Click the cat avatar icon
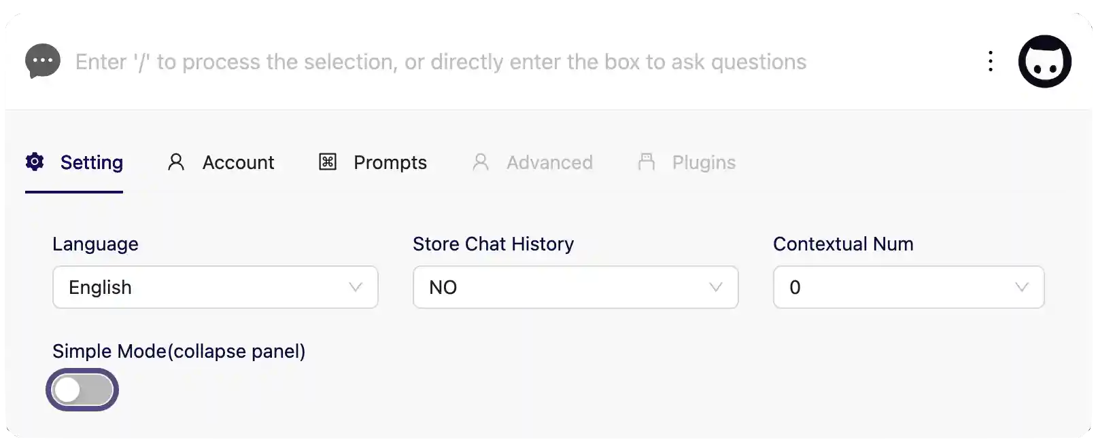Image resolution: width=1096 pixels, height=446 pixels. coord(1044,61)
